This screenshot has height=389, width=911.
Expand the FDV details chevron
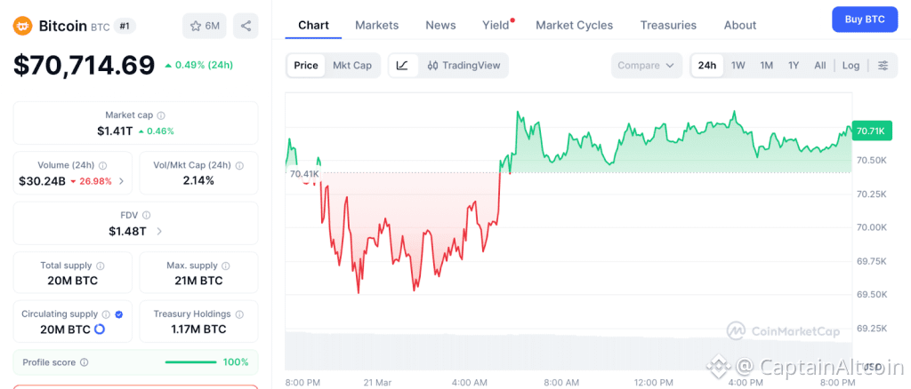coord(159,231)
